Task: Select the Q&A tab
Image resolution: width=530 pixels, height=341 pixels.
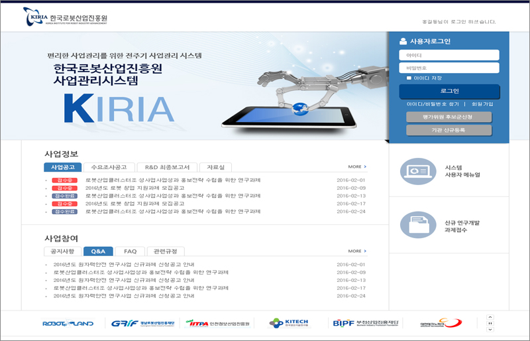Action: 98,251
